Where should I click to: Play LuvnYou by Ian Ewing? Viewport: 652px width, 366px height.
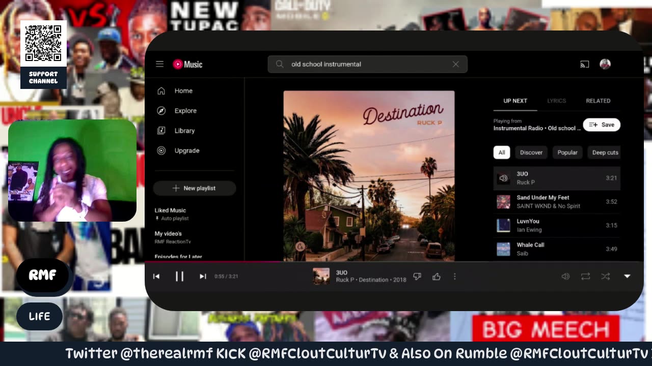(x=557, y=225)
